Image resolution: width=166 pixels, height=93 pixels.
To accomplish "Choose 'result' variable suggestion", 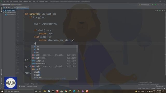I will pyautogui.click(x=54, y=69).
